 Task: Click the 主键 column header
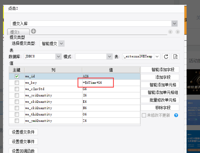(x=16, y=70)
